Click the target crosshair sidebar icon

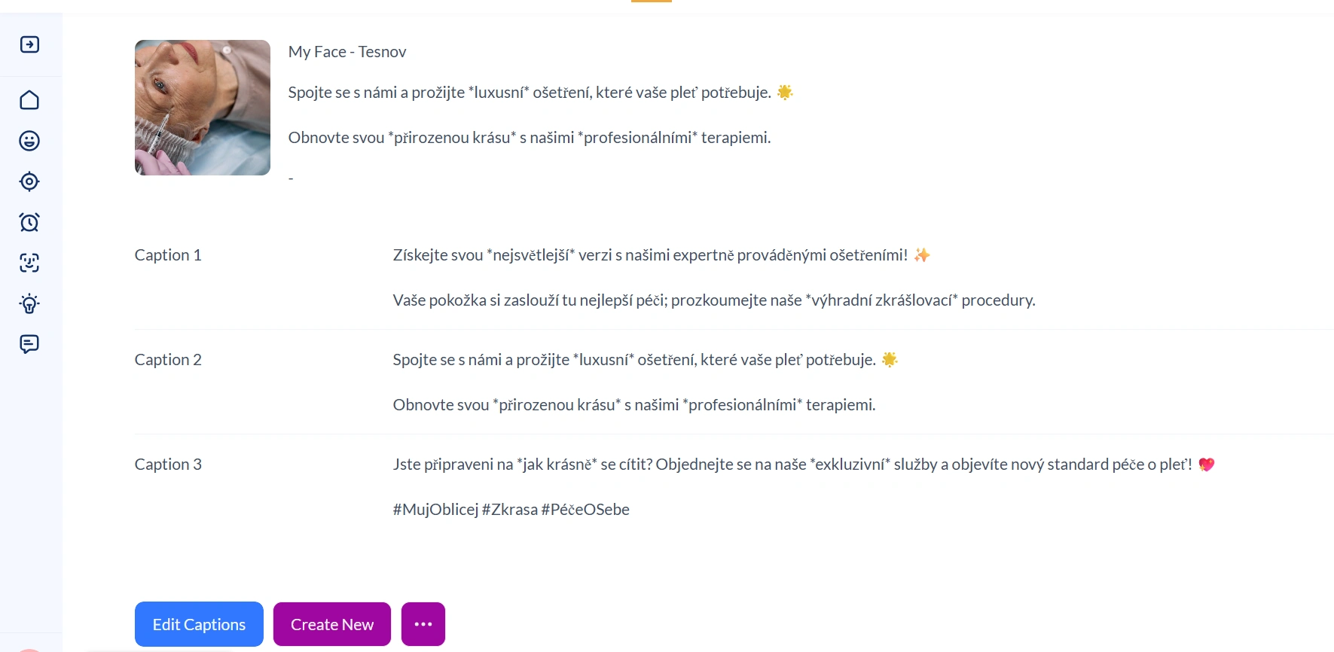(29, 181)
